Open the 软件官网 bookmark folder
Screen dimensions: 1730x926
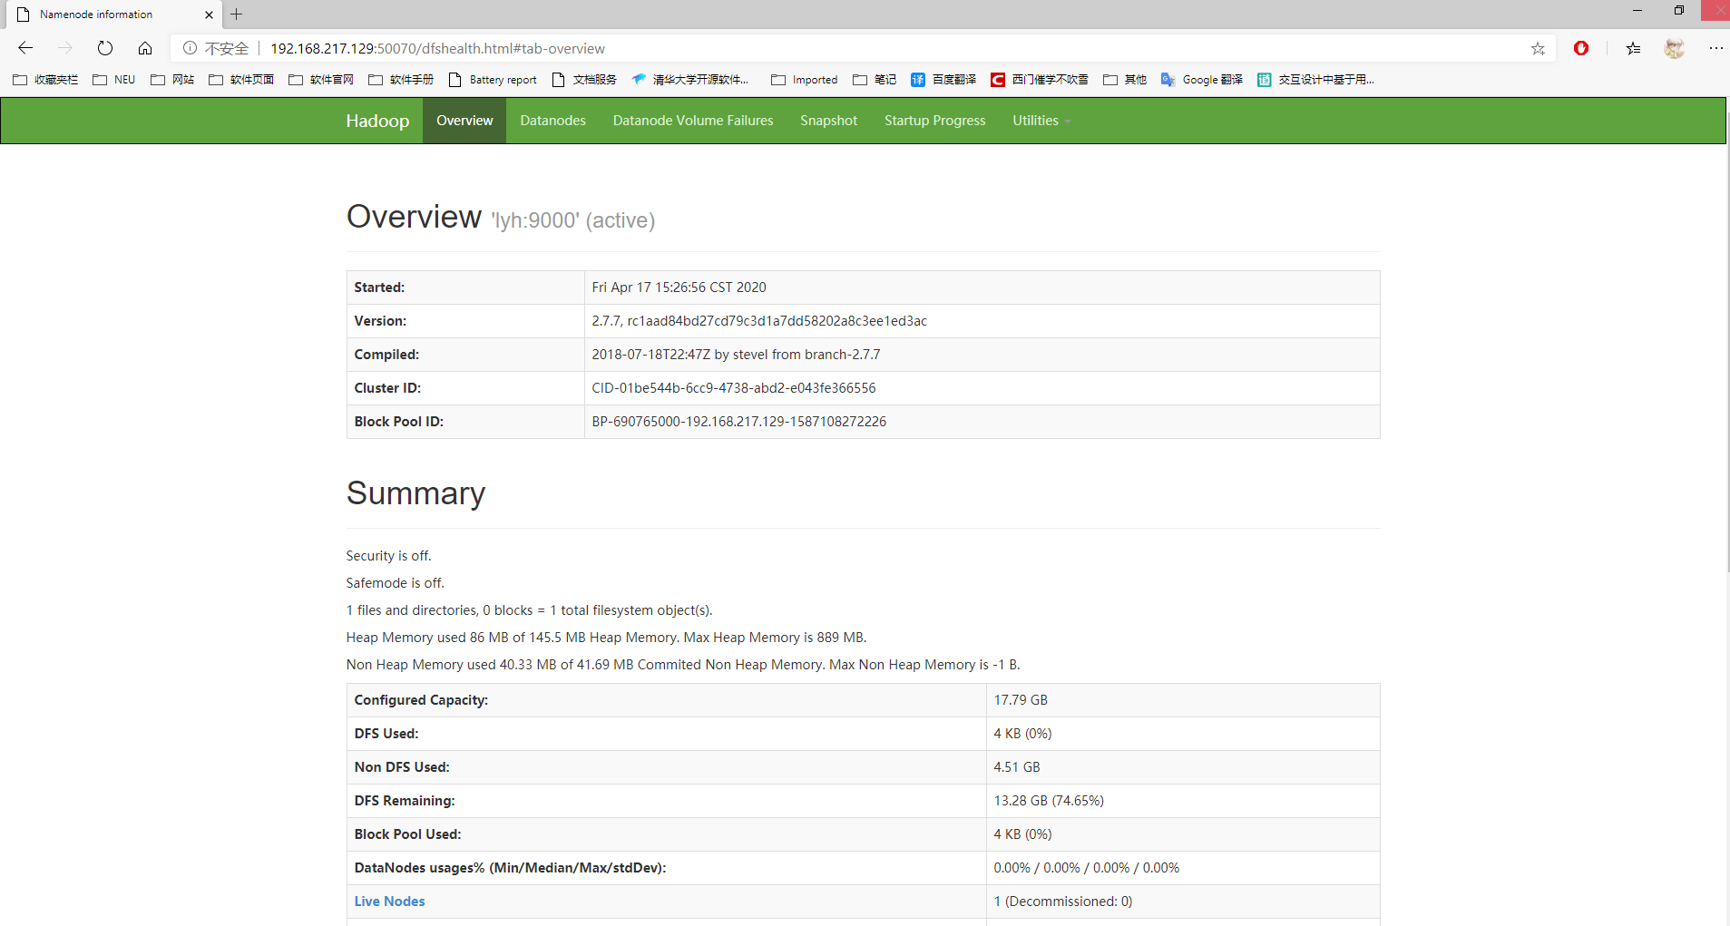point(321,80)
